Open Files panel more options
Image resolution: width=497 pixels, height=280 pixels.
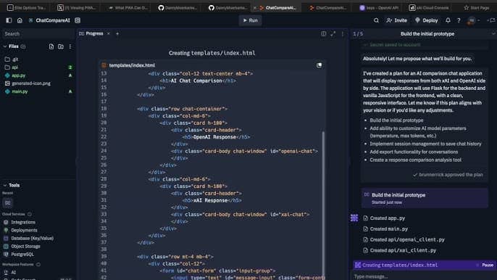click(70, 46)
